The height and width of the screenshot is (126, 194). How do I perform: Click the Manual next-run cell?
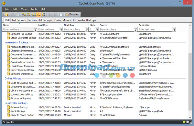click(x=68, y=115)
